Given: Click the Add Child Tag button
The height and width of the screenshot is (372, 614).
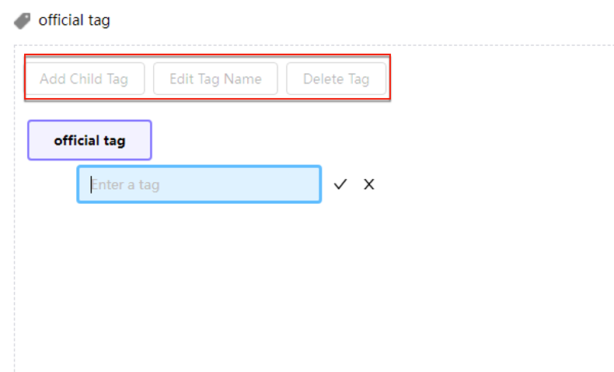Looking at the screenshot, I should (x=85, y=79).
